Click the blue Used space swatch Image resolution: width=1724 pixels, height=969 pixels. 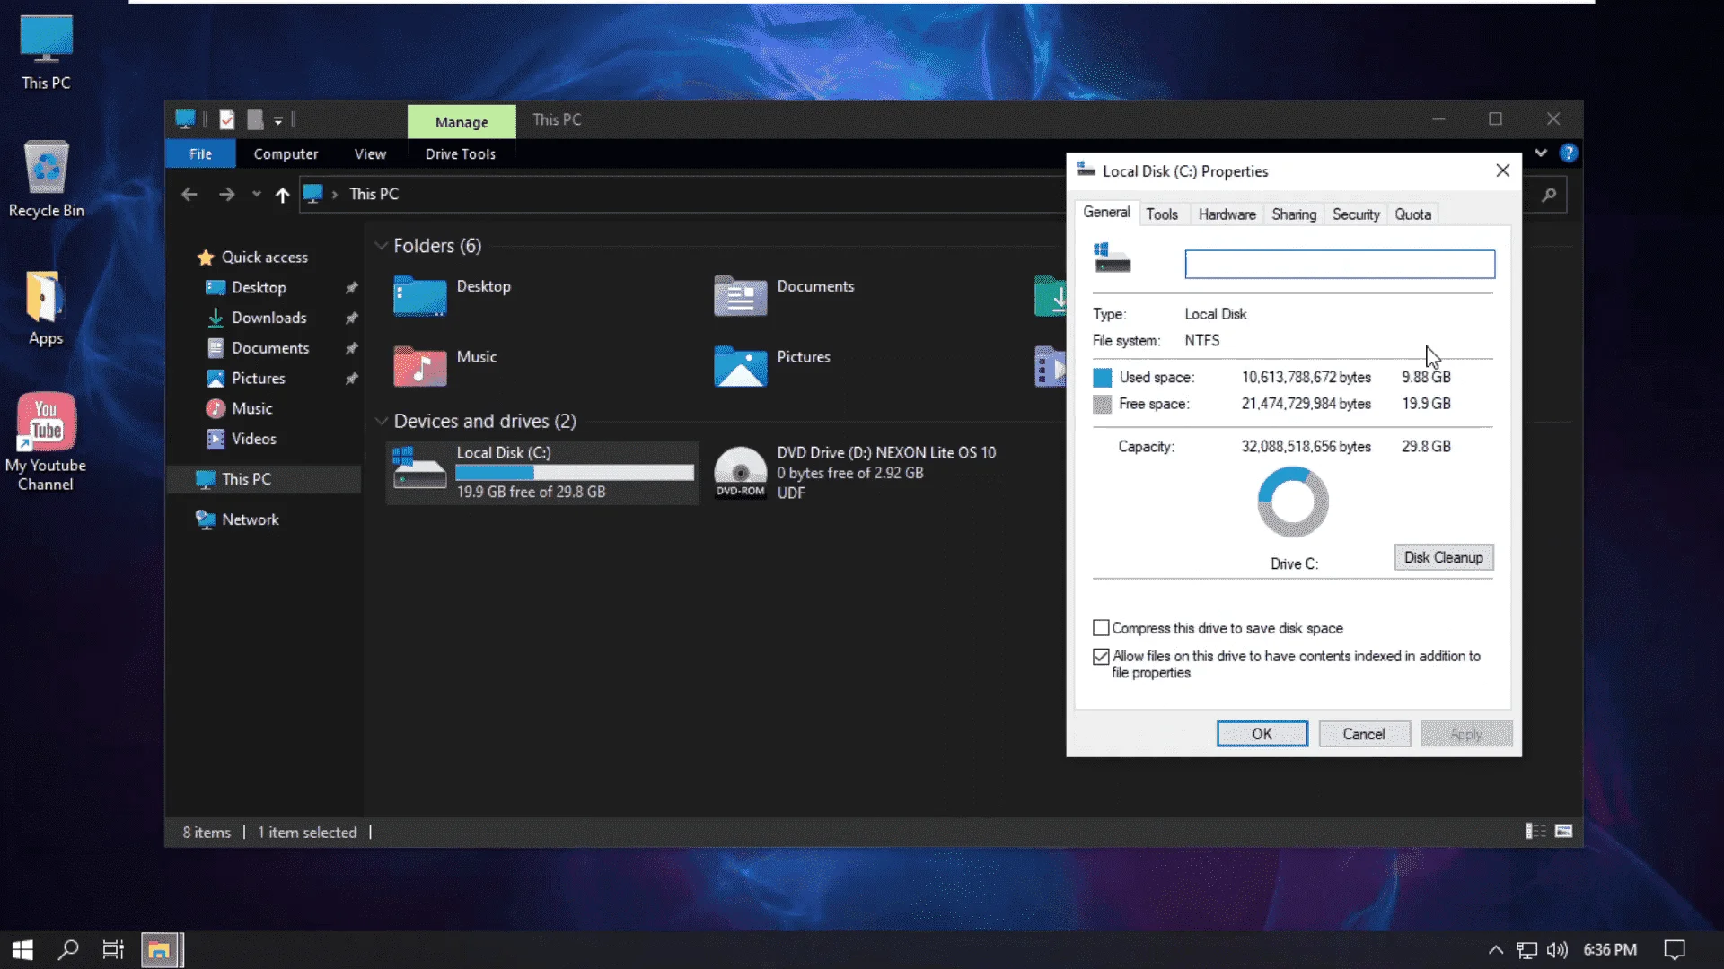[1102, 378]
